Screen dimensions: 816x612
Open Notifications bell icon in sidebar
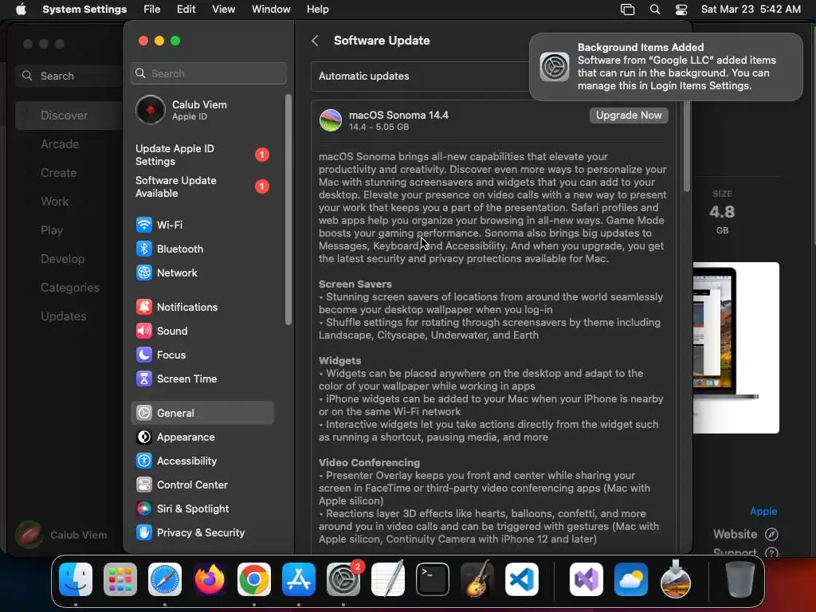point(144,307)
